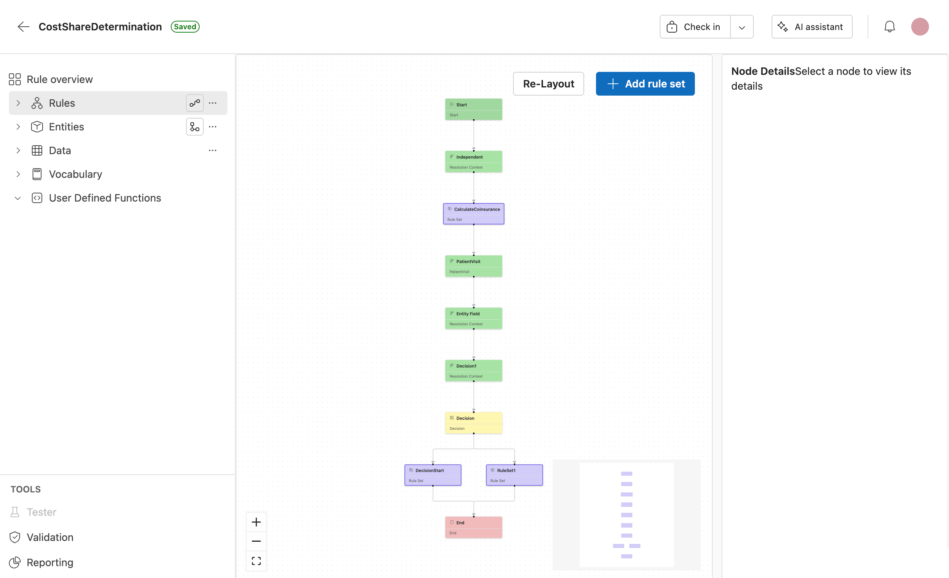
Task: Collapse User Defined Functions
Action: click(18, 198)
